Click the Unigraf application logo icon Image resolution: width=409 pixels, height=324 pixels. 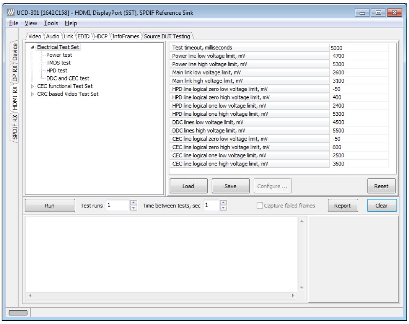pyautogui.click(x=10, y=12)
